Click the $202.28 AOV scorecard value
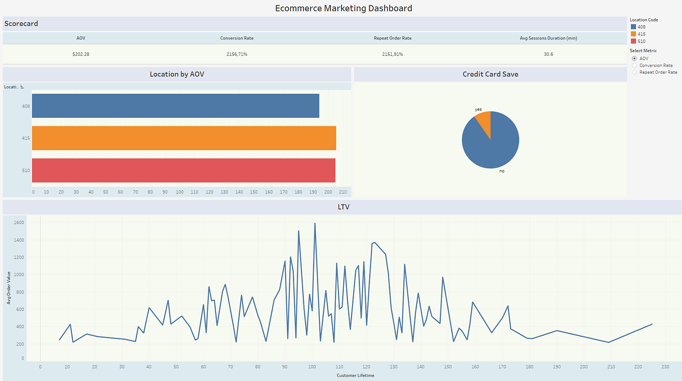682x381 pixels. coord(80,54)
